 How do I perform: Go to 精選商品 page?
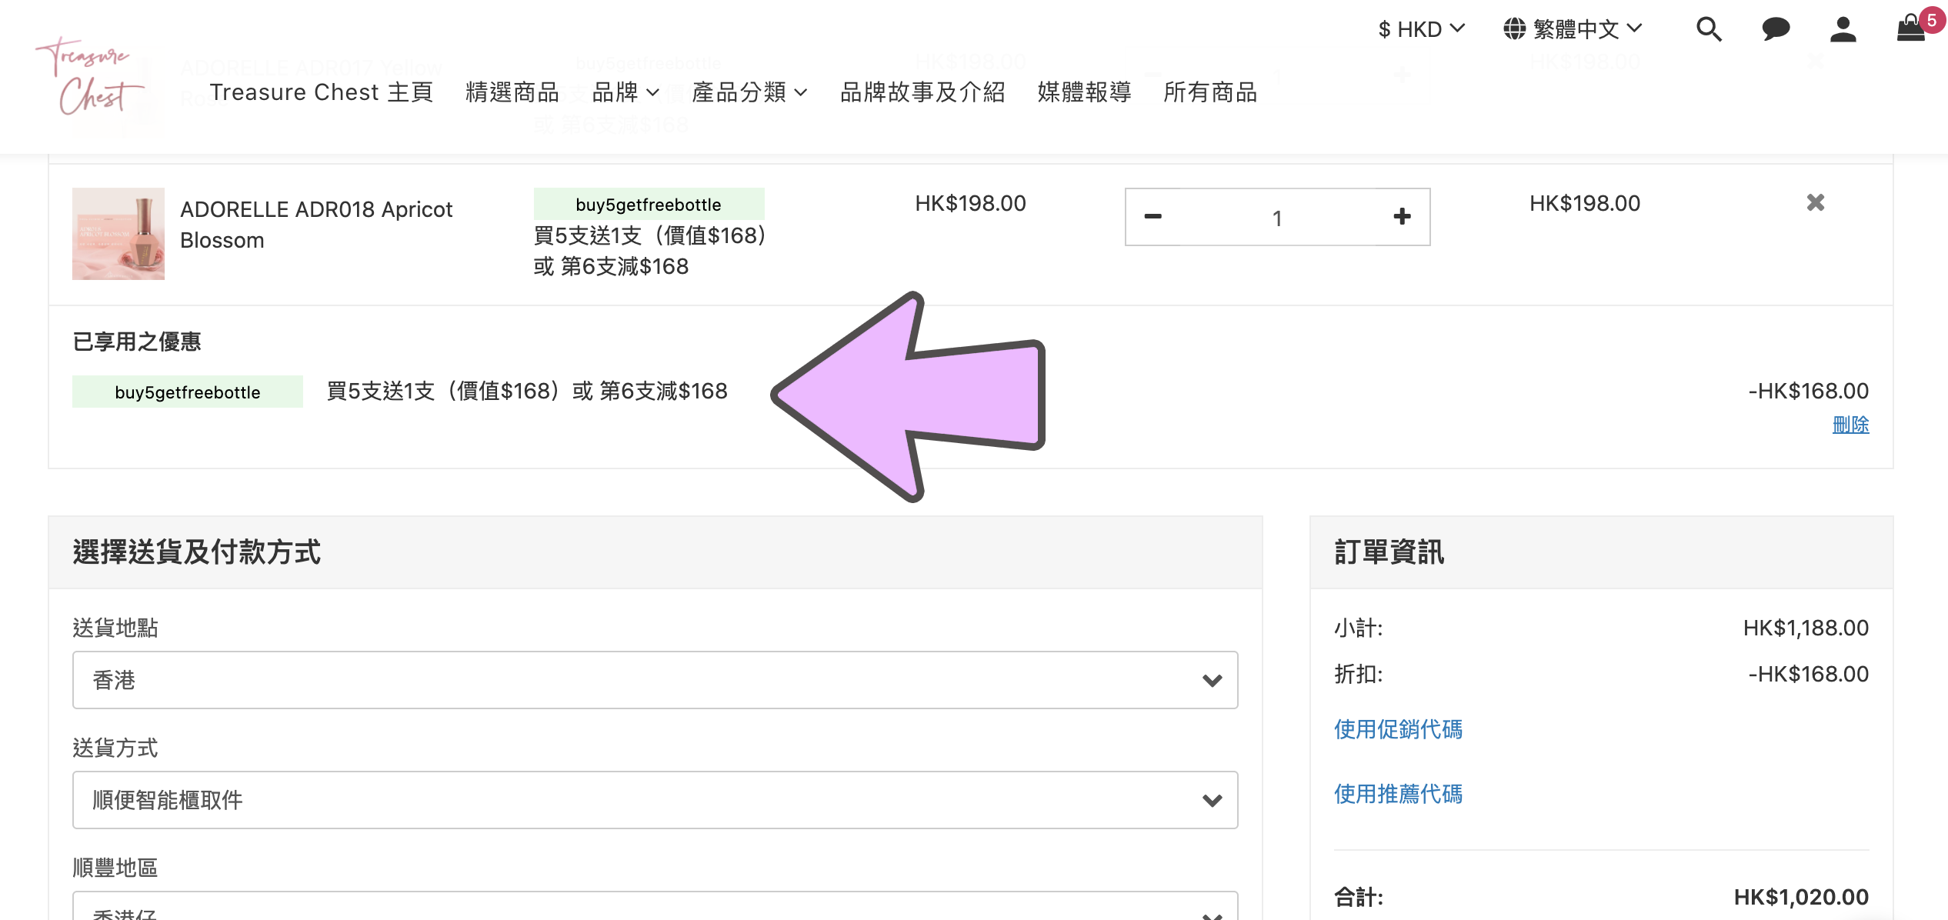pyautogui.click(x=512, y=92)
